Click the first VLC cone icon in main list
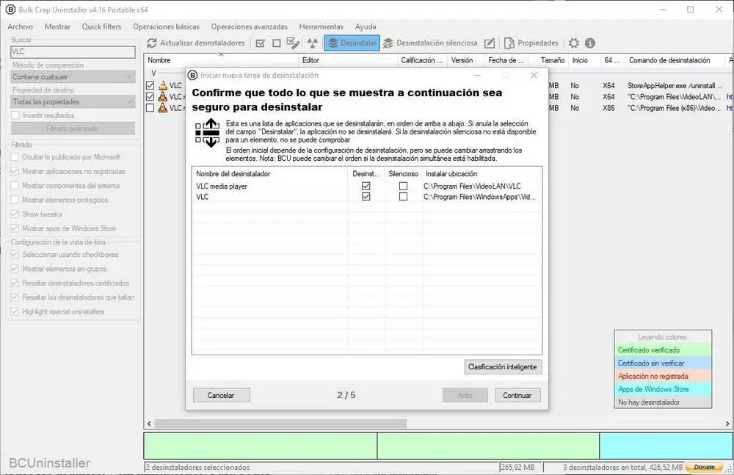Screen dimensions: 734x475 [162, 85]
